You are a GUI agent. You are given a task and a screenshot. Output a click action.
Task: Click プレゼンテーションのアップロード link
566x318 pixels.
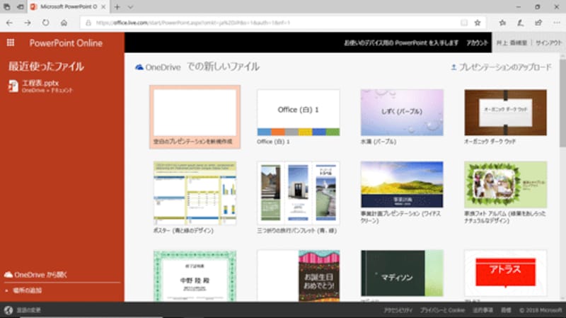[x=501, y=67]
